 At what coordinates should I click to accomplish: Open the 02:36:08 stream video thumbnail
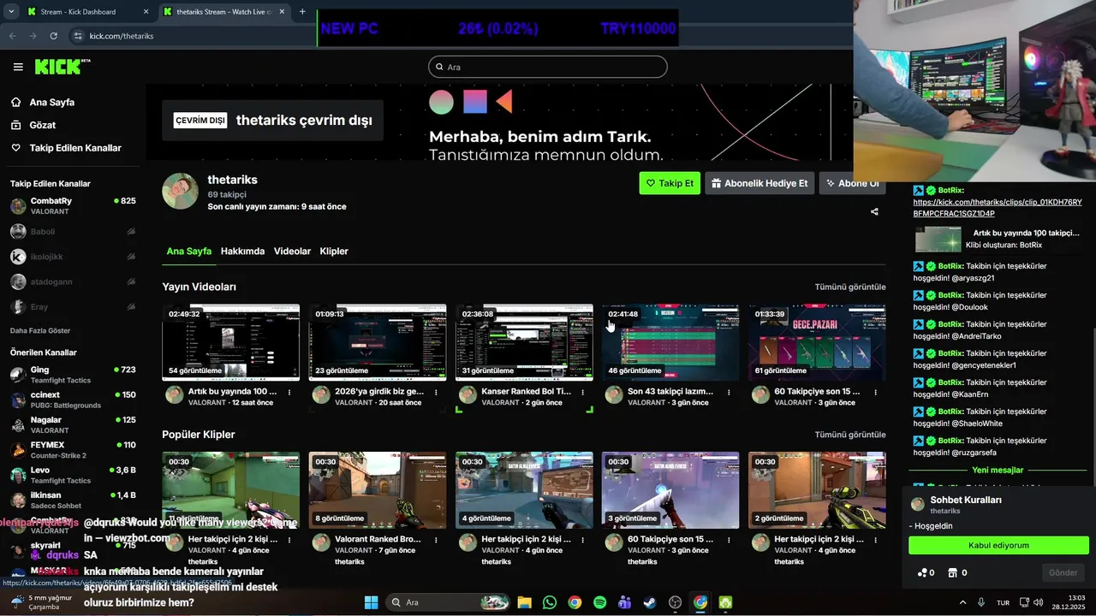click(524, 342)
